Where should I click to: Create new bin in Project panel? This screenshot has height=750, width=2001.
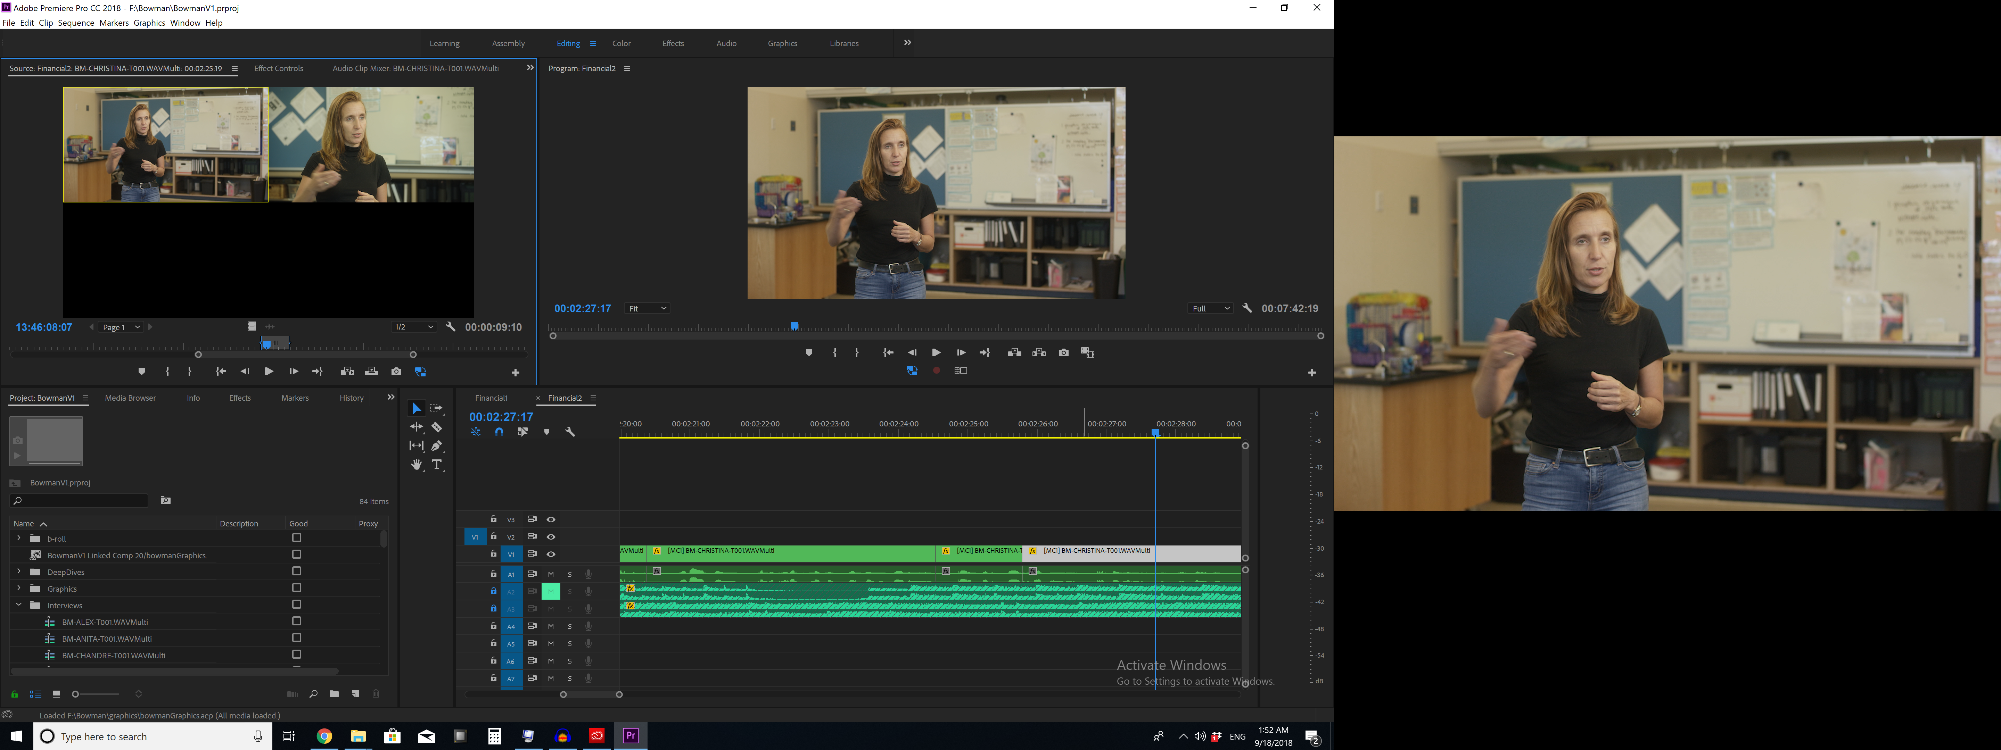334,694
